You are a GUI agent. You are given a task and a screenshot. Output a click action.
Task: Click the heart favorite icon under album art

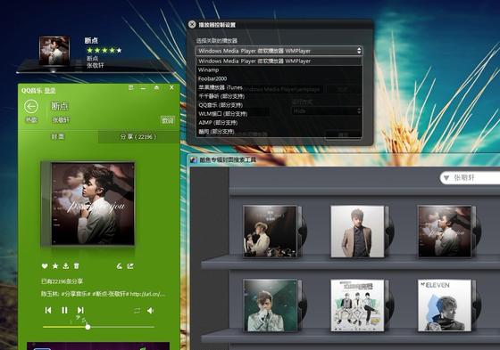(x=45, y=265)
